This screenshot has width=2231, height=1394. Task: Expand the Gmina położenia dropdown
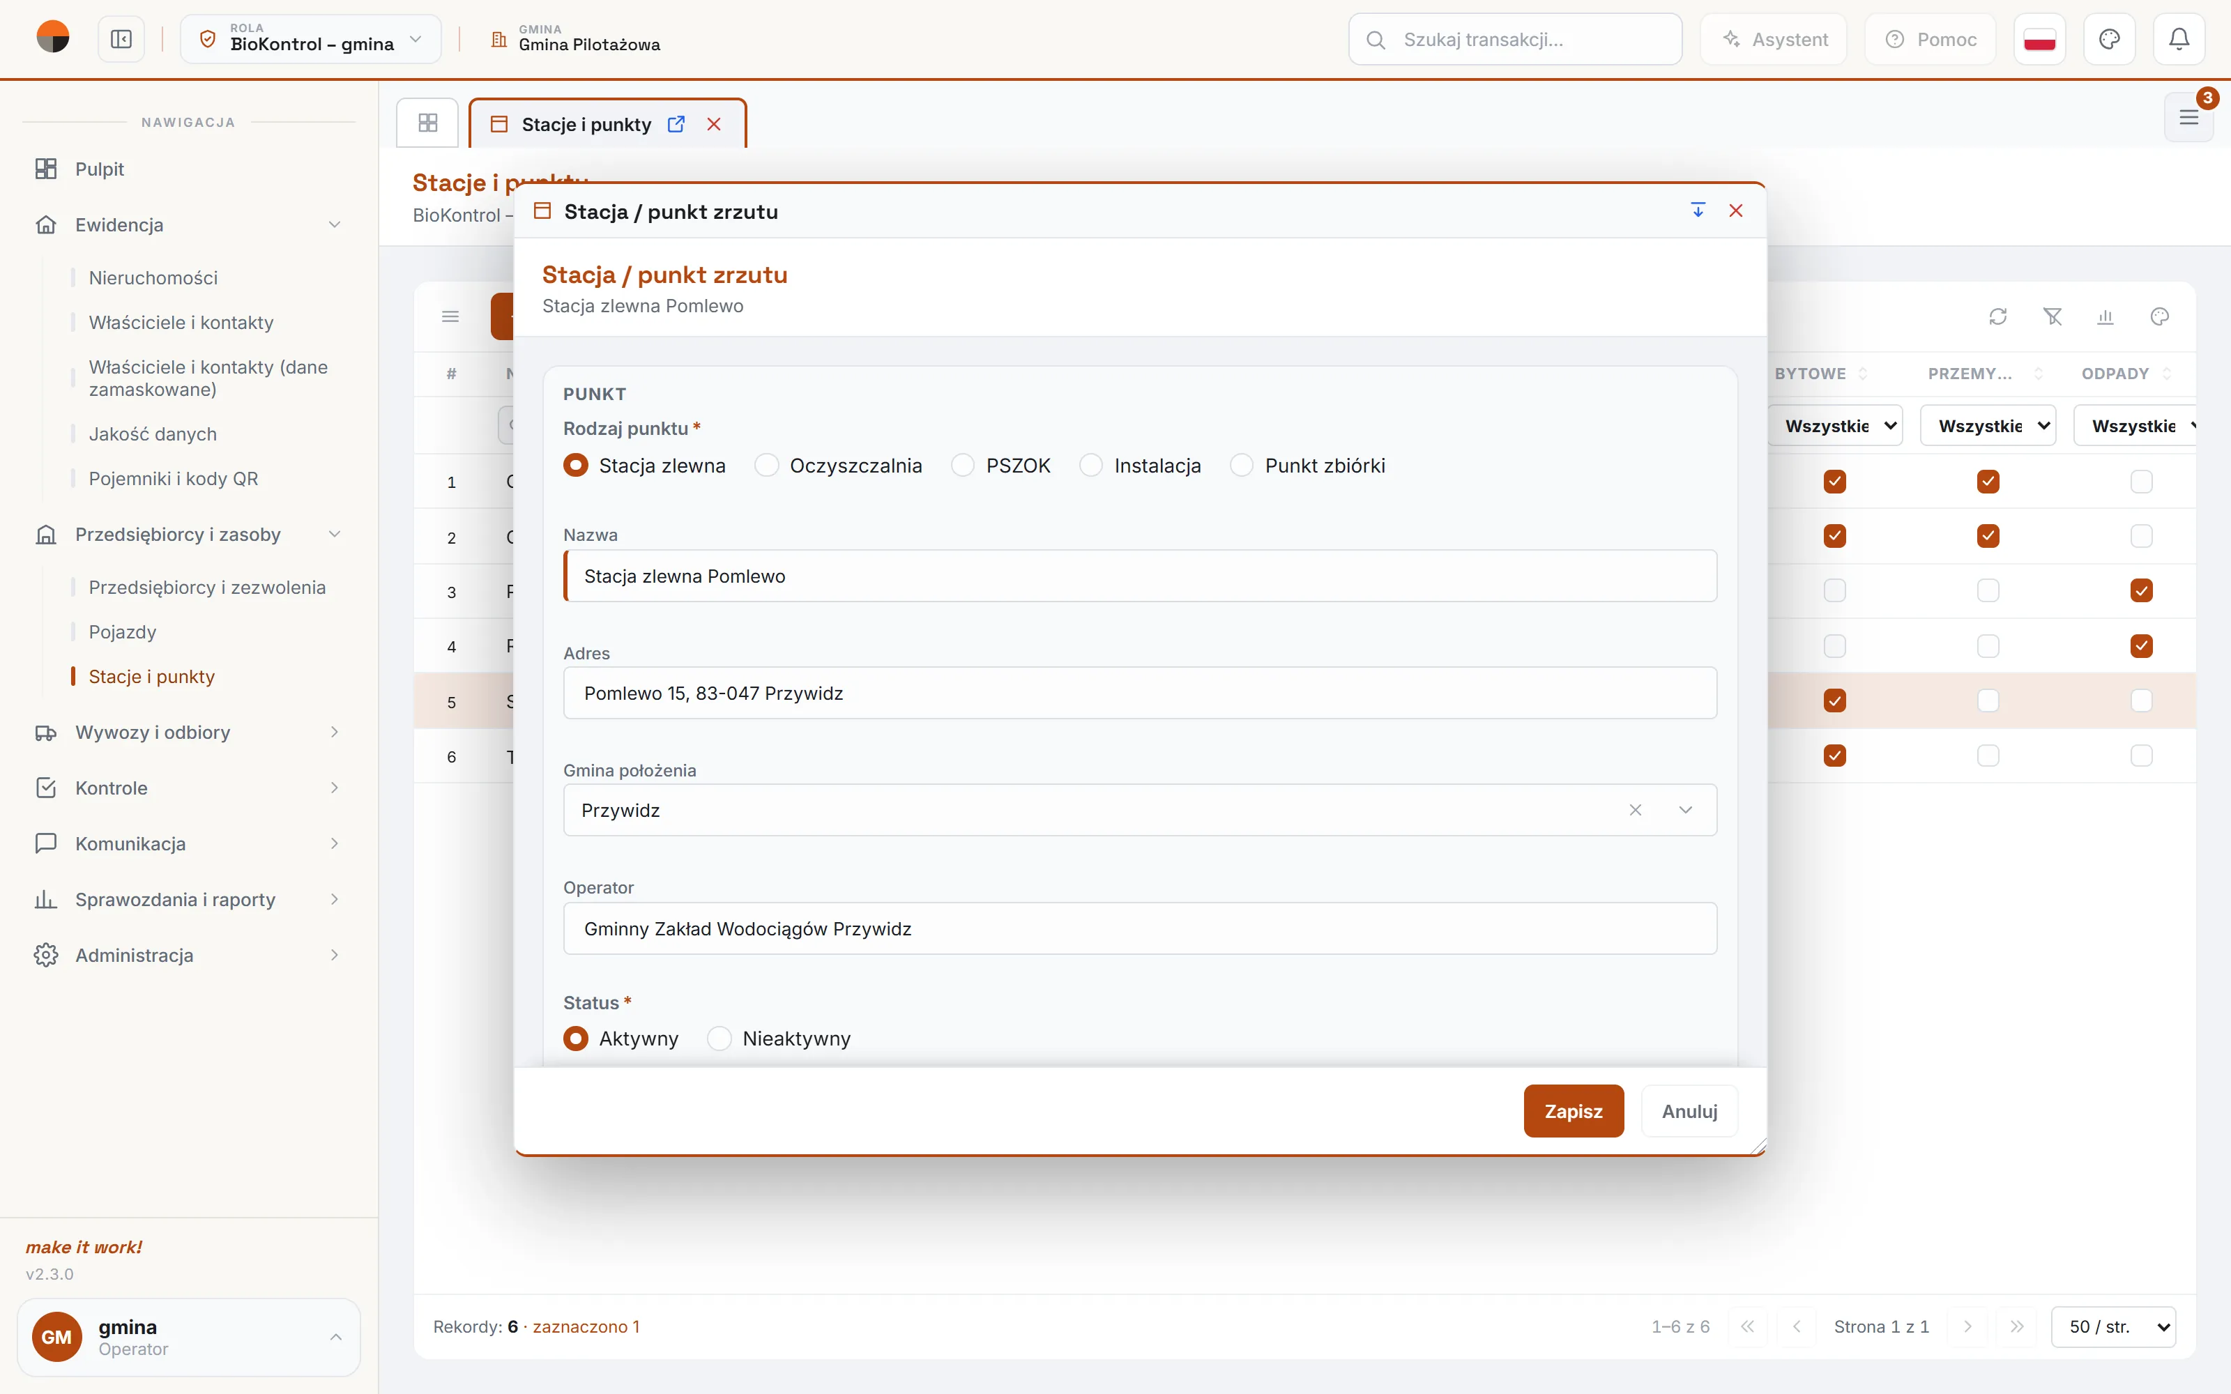pos(1685,811)
